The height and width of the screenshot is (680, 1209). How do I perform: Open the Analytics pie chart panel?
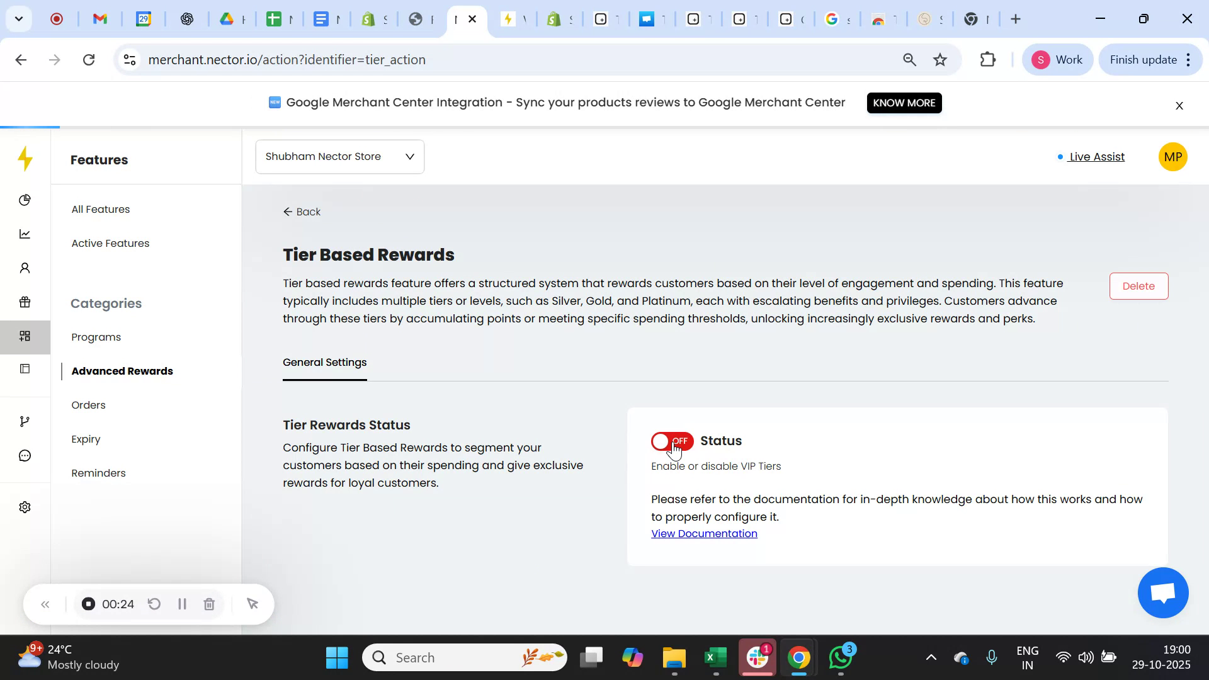point(25,200)
